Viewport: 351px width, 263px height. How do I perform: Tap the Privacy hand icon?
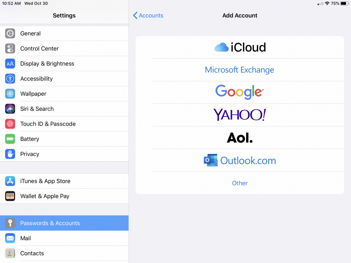pos(10,154)
